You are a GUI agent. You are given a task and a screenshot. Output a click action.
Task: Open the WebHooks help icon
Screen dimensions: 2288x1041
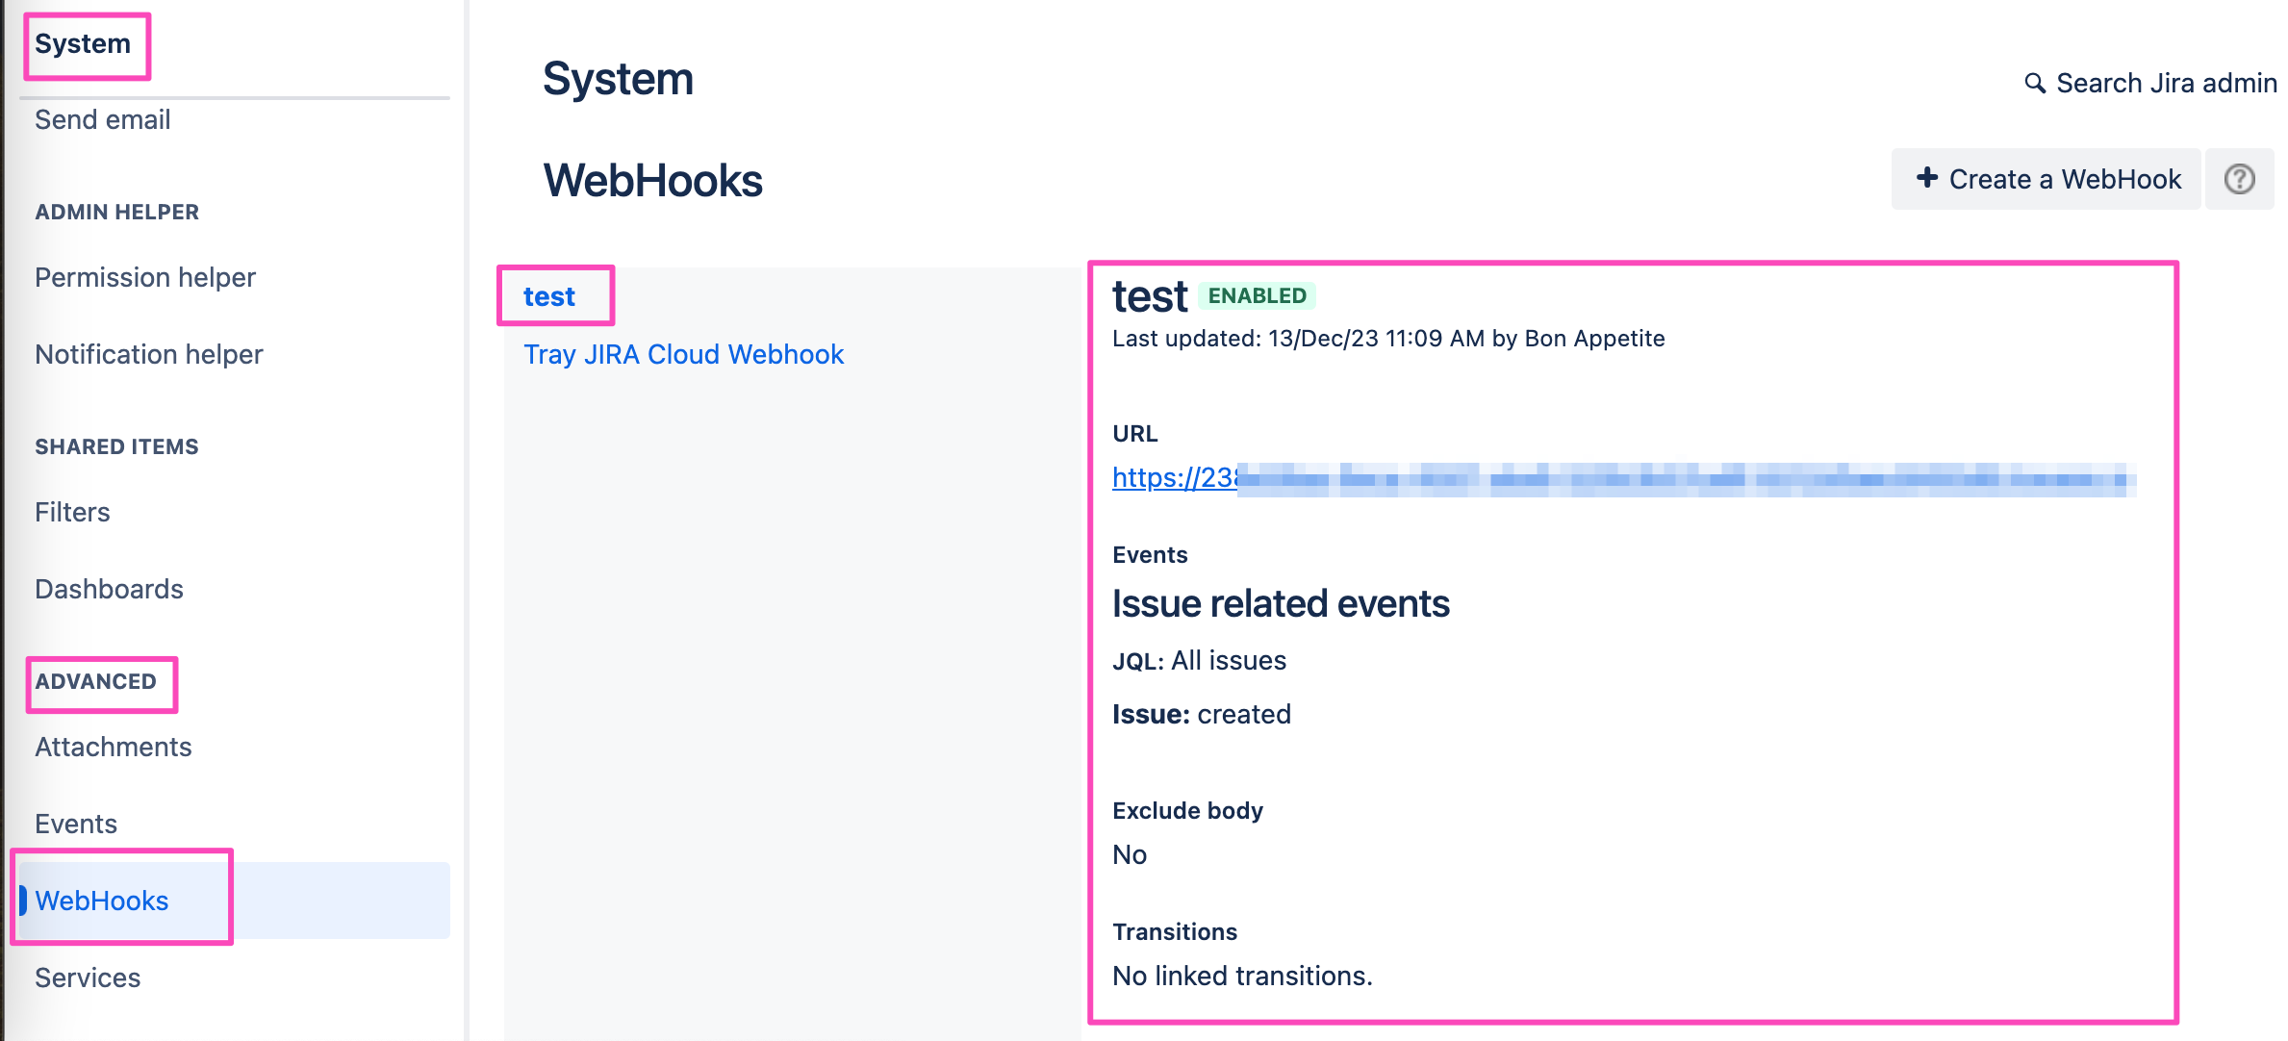(x=2239, y=178)
